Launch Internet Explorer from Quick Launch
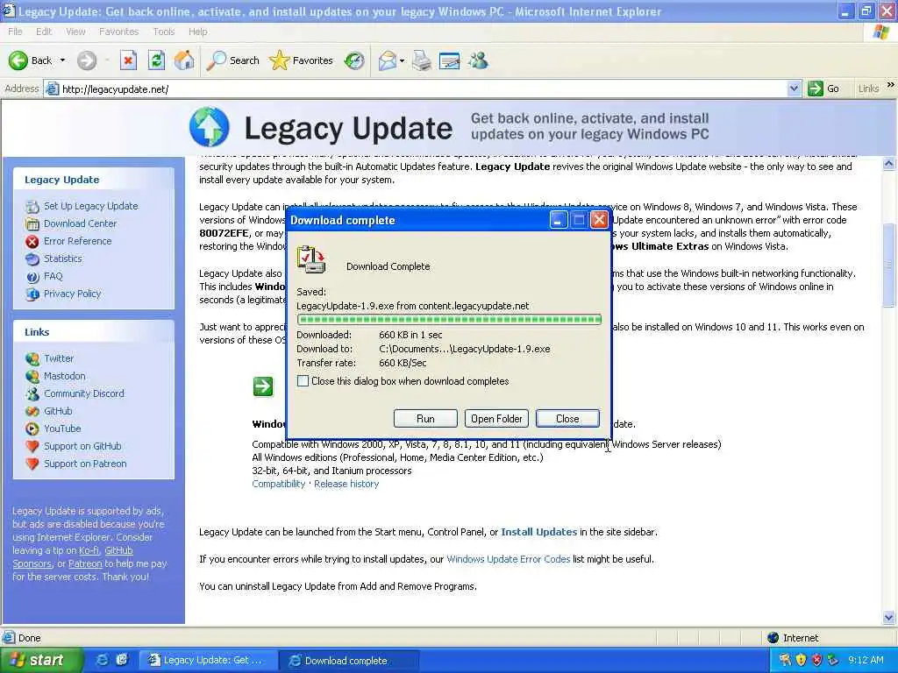Viewport: 898px width, 673px height. (x=102, y=660)
